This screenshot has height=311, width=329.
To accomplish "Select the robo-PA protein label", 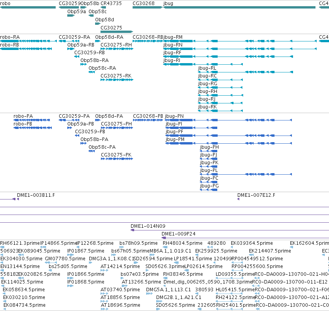I will tap(23, 116).
